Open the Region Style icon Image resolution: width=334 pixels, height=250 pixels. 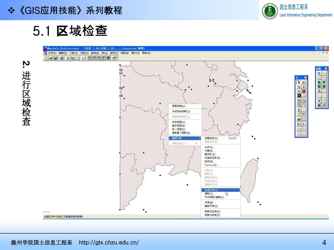319,105
